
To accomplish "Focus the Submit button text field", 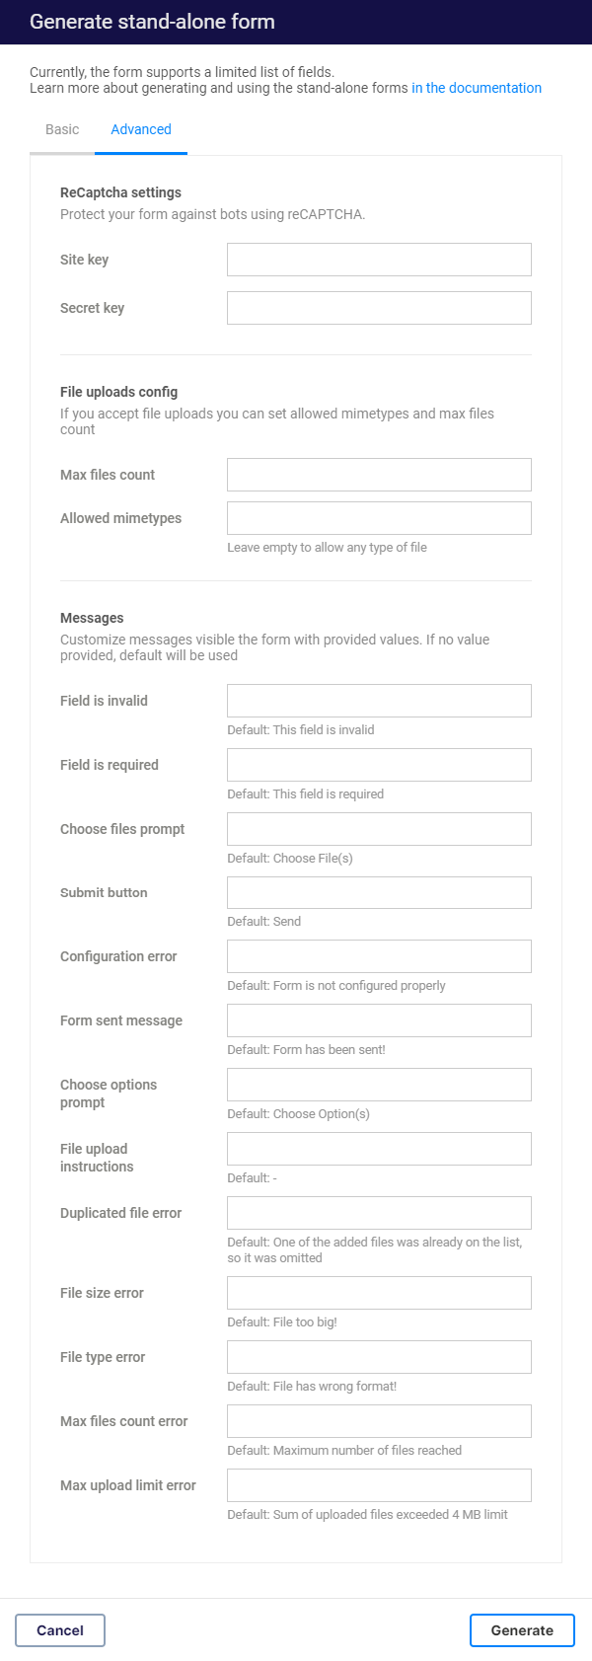I will [x=379, y=892].
